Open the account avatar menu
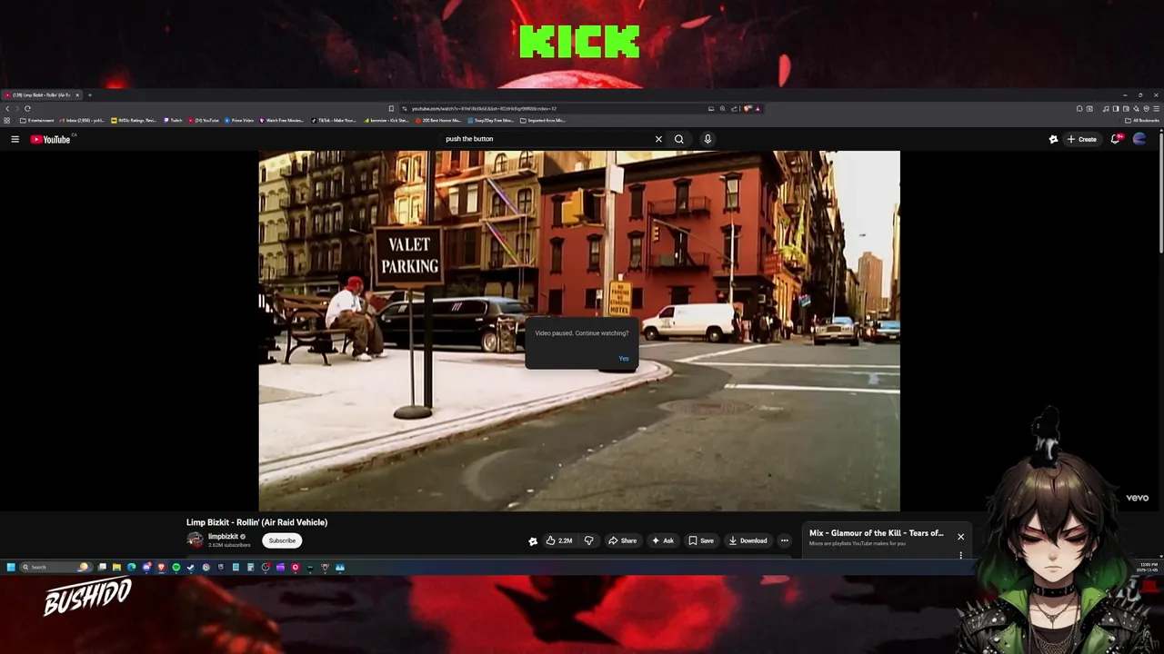Viewport: 1164px width, 654px height. (1139, 139)
